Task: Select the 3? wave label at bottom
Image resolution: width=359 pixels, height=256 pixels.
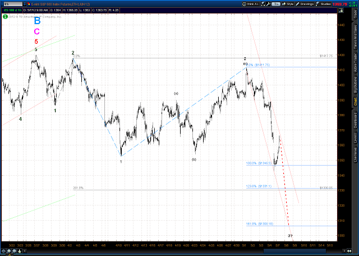Action: tap(290, 236)
